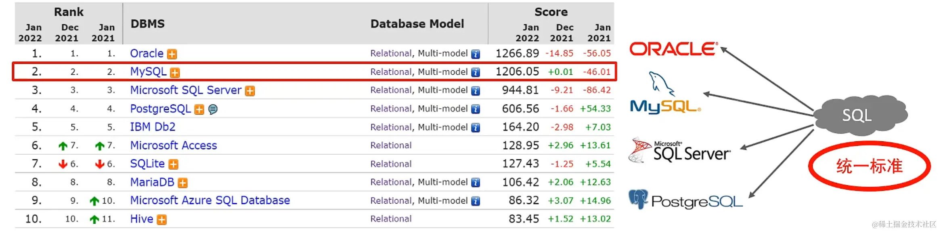Click the Relational link in the Hive row
The height and width of the screenshot is (231, 939).
click(x=391, y=219)
